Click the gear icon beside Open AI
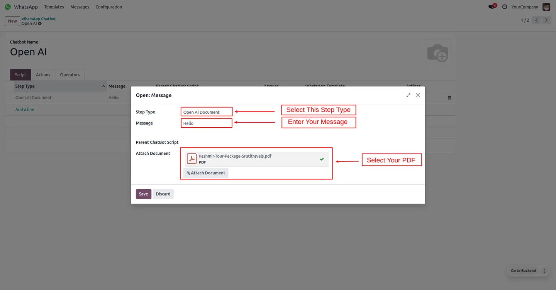The height and width of the screenshot is (290, 556). coord(40,24)
